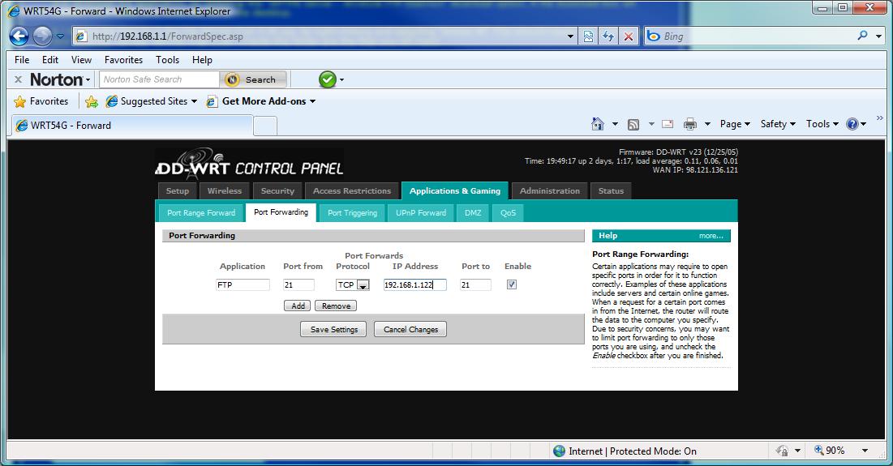Click the RSS feeds icon

633,124
